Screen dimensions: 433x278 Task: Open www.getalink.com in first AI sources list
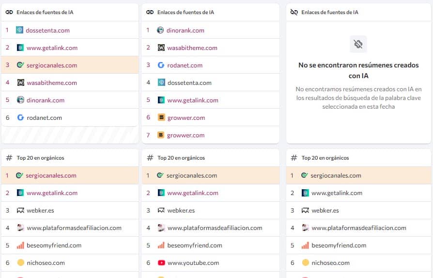(x=52, y=48)
